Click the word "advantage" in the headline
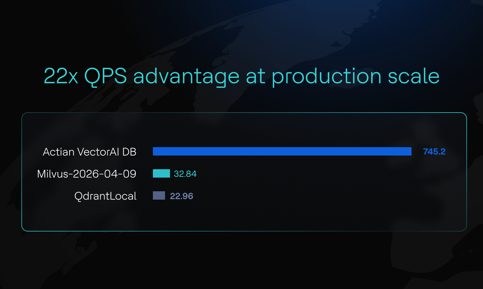This screenshot has width=483, height=289. 186,77
